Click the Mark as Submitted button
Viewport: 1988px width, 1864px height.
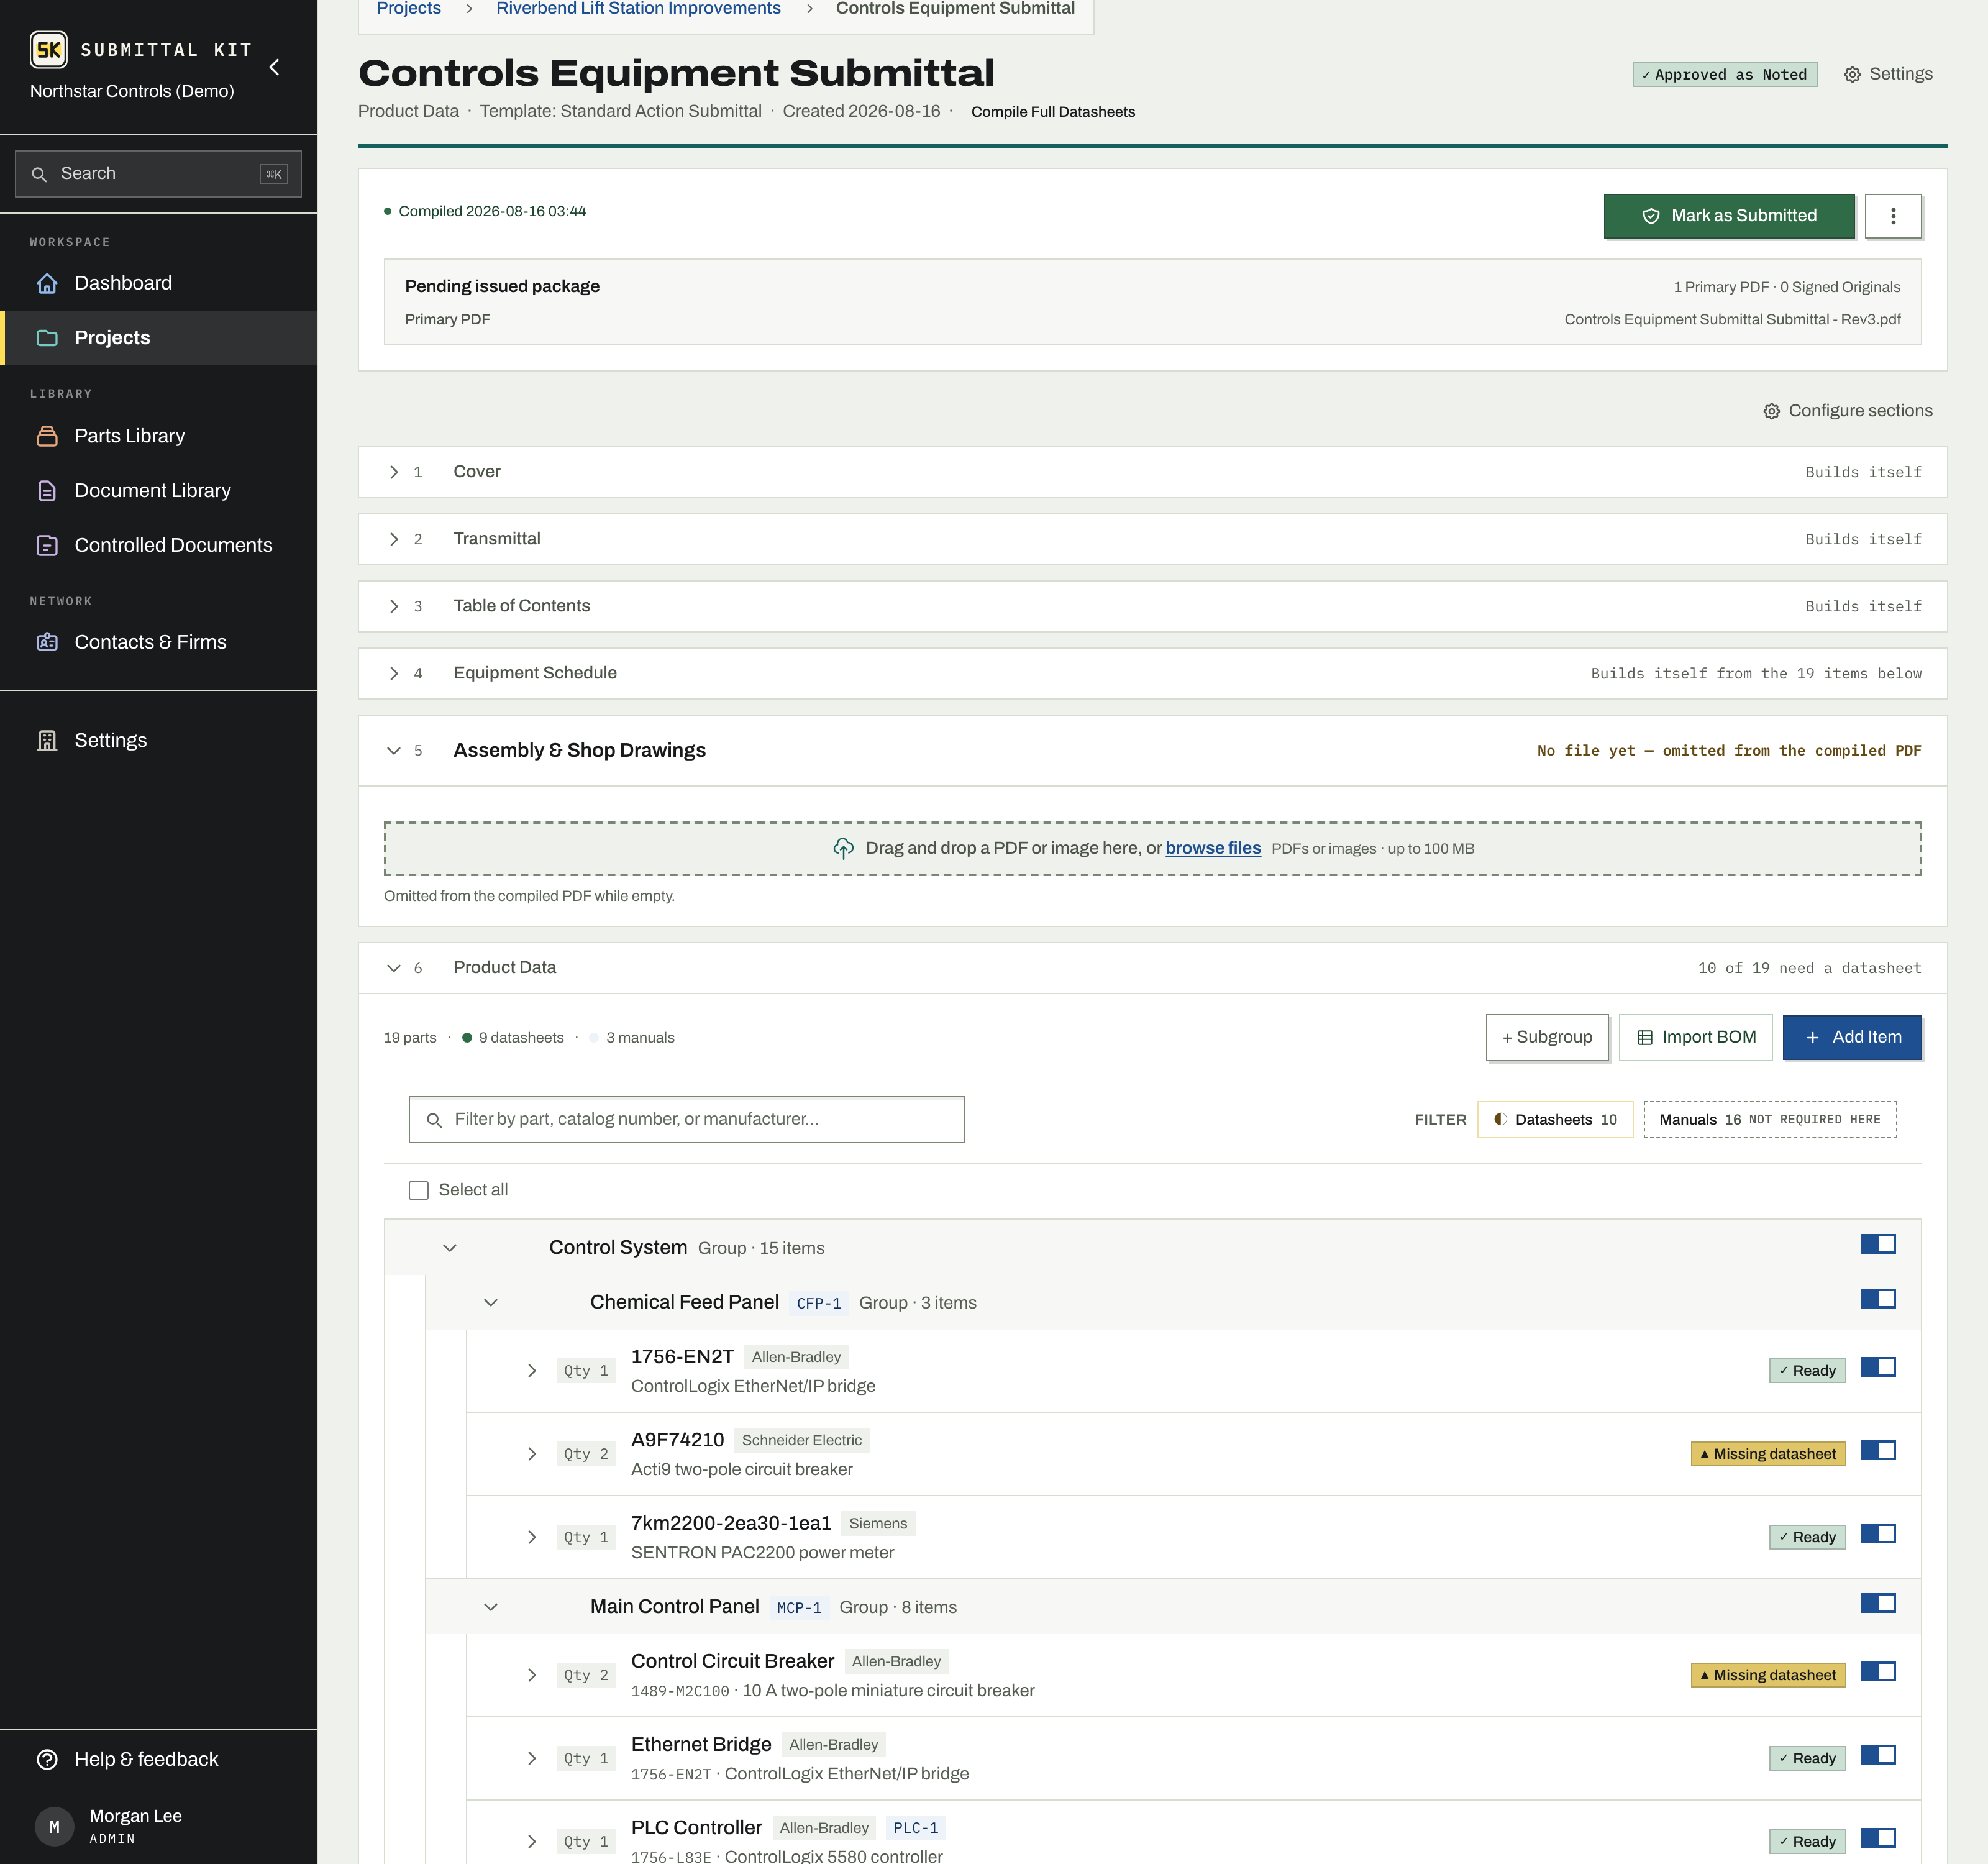tap(1729, 216)
